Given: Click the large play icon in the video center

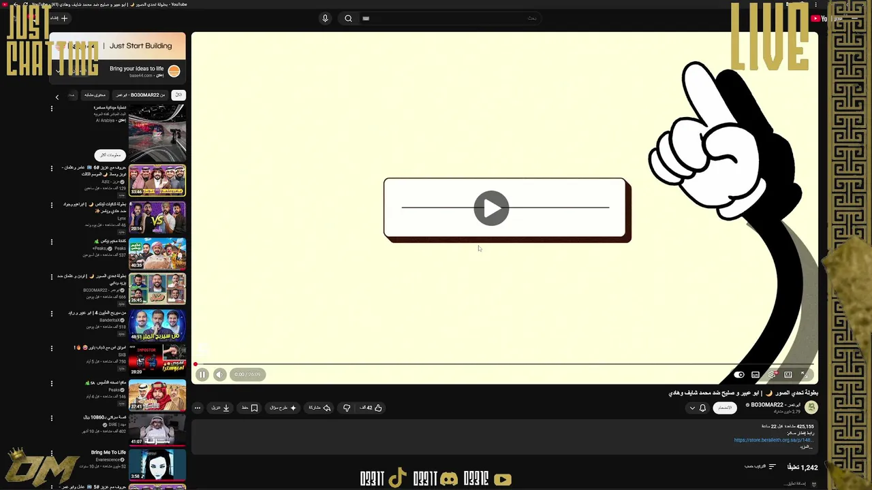Looking at the screenshot, I should (x=491, y=208).
